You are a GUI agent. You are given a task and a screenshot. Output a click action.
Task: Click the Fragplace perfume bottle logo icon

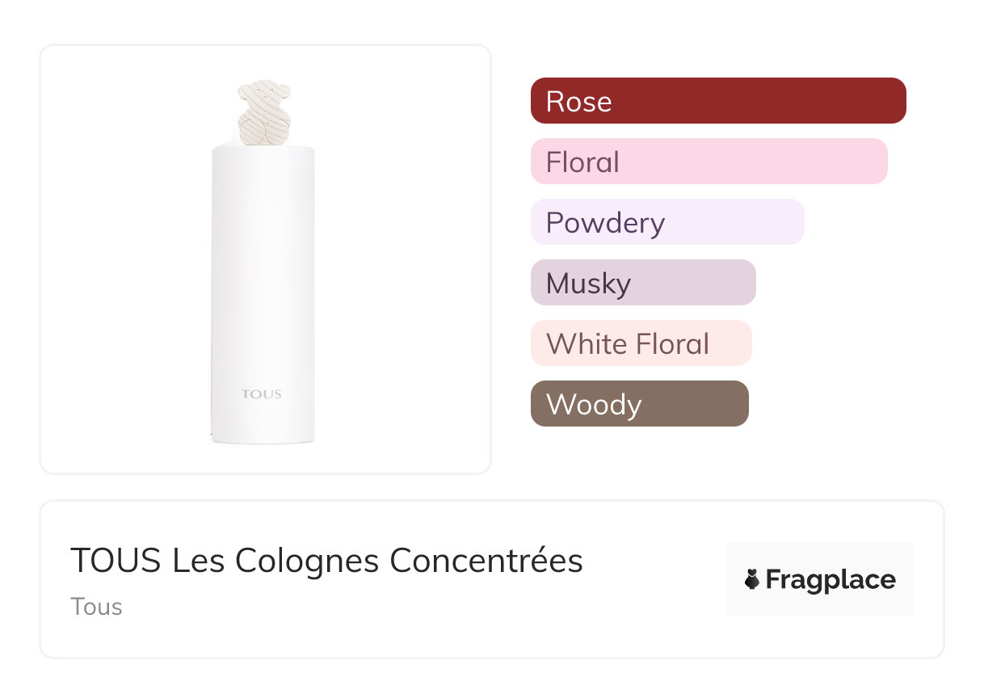(x=752, y=579)
